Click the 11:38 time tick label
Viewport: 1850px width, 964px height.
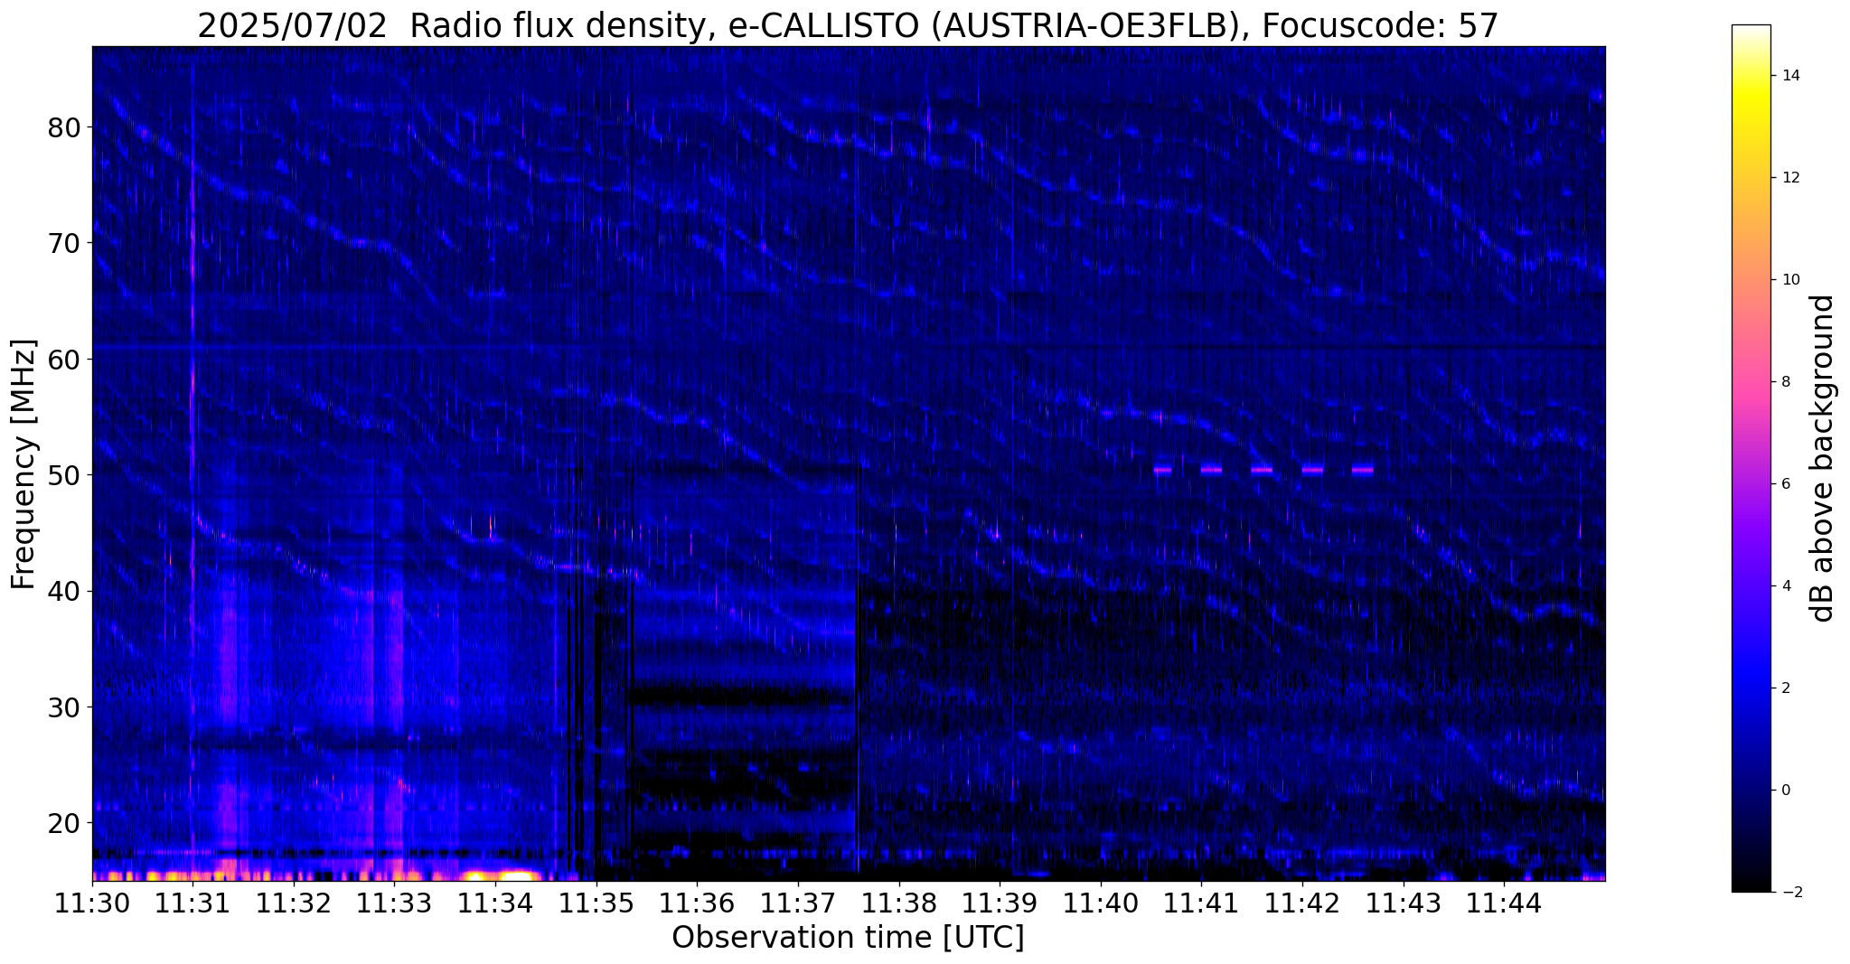(x=899, y=903)
